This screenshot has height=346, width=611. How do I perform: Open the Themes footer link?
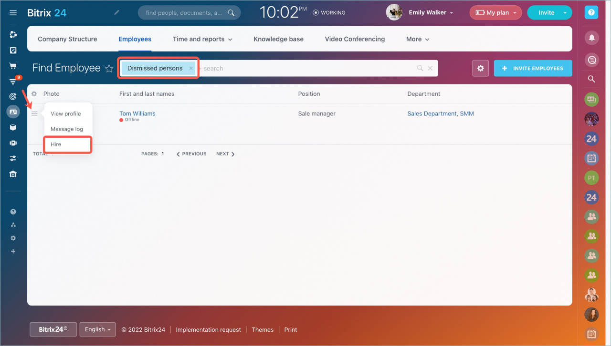(x=263, y=329)
